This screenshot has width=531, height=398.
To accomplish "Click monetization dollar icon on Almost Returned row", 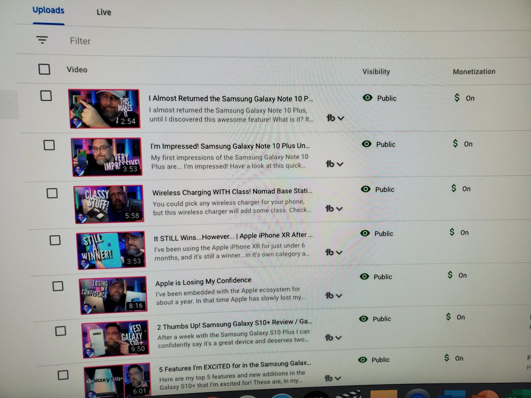I will click(457, 98).
